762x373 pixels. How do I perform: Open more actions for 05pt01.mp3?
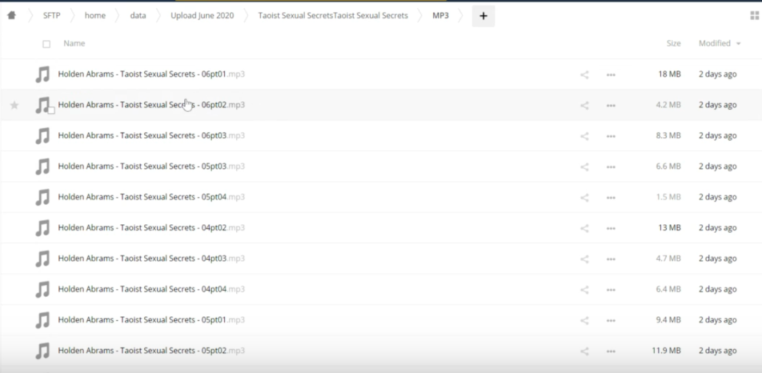611,321
